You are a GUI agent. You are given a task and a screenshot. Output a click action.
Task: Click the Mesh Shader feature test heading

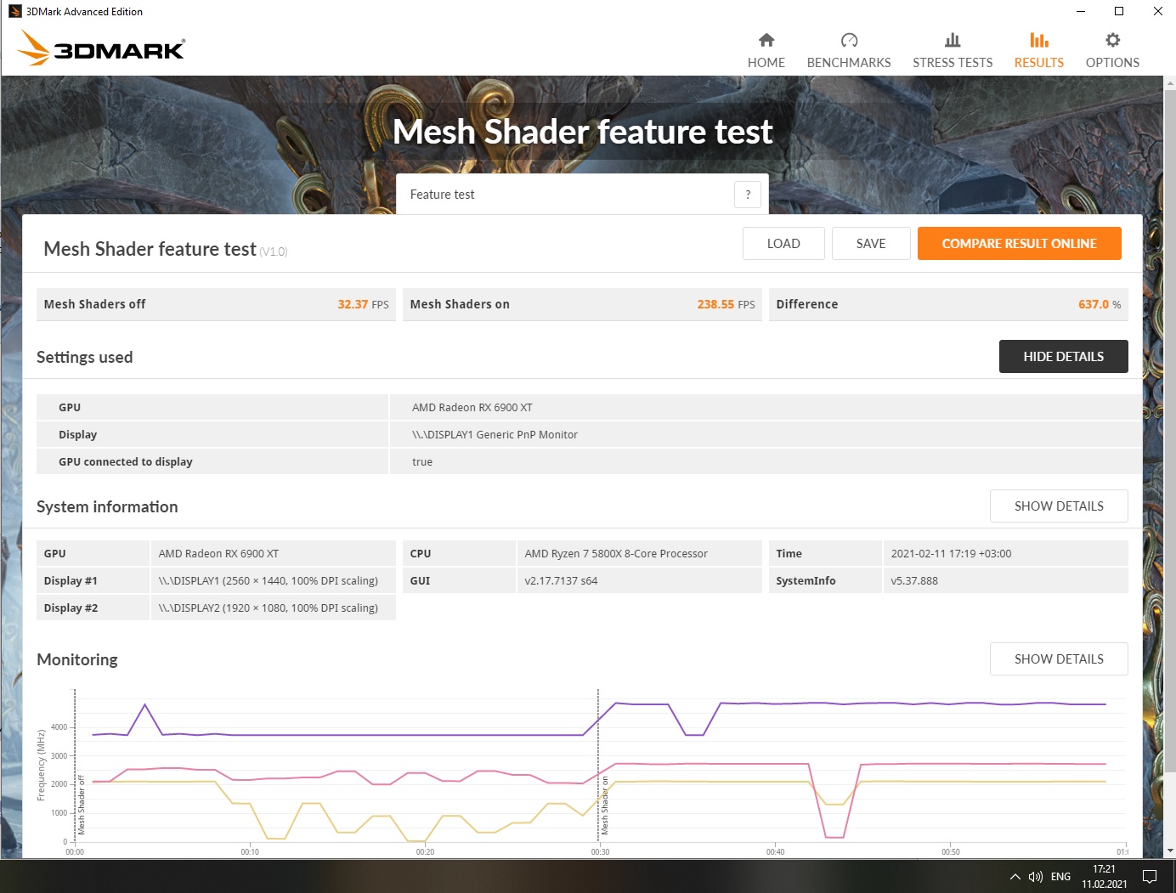(582, 132)
